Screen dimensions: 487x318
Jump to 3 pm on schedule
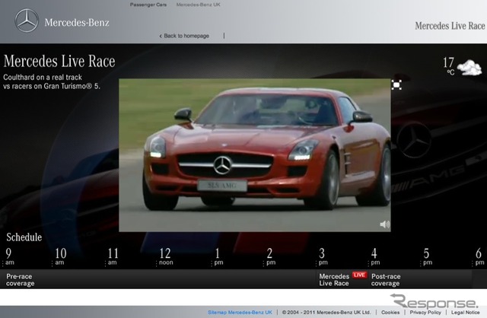pos(323,257)
